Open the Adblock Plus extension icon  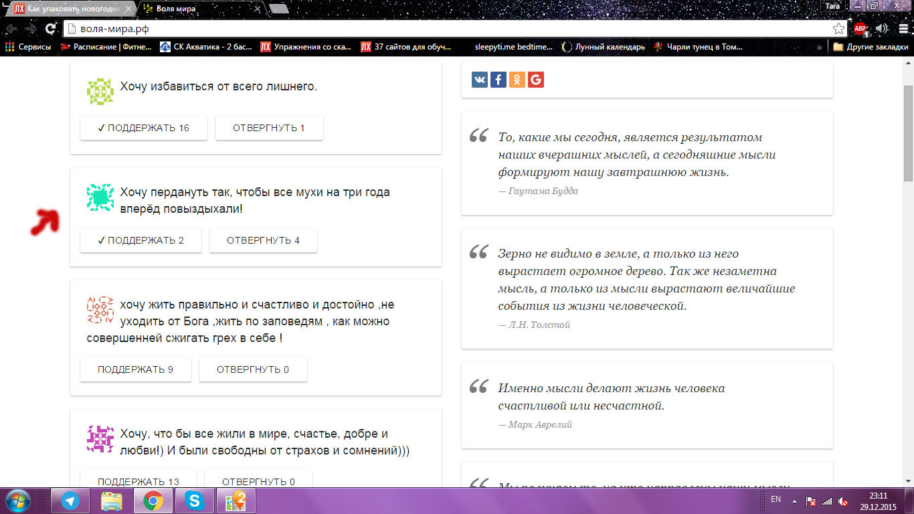860,29
